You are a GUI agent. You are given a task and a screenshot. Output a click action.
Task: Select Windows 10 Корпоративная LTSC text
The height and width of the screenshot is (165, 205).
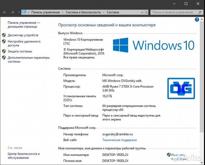pyautogui.click(x=83, y=42)
